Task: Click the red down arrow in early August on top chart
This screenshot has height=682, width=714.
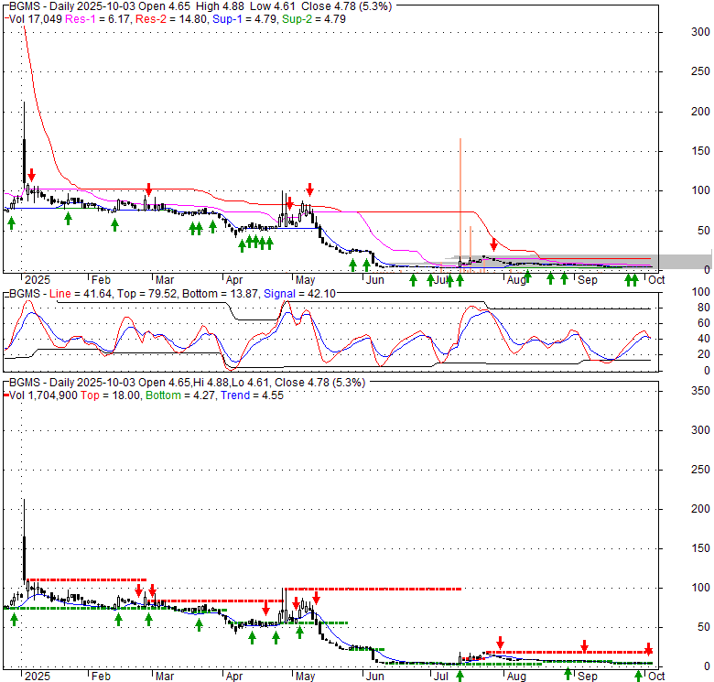Action: 494,244
